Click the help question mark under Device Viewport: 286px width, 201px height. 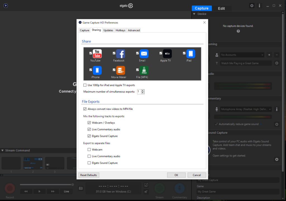(238, 31)
